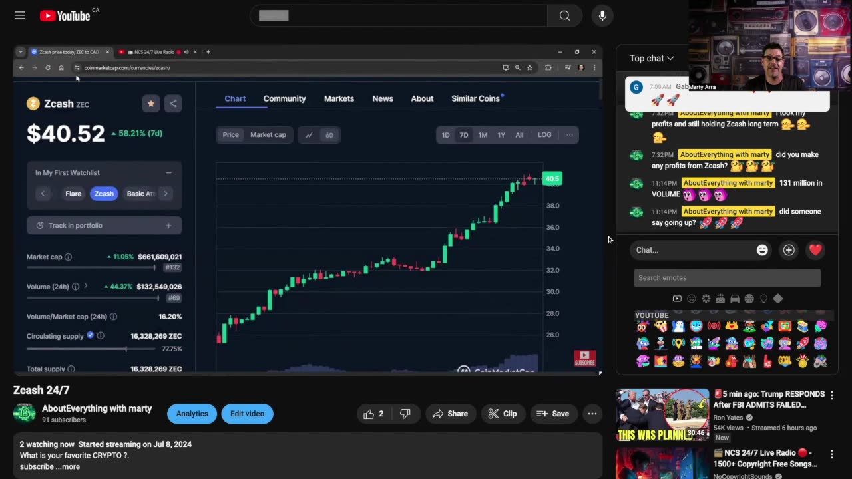Open the YouTube hamburger guide menu
Image resolution: width=852 pixels, height=479 pixels.
tap(20, 15)
